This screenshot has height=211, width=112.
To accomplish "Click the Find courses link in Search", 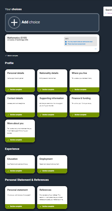I will point(110,13).
